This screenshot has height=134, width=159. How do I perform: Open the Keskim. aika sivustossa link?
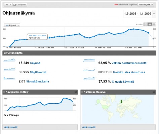(129, 72)
